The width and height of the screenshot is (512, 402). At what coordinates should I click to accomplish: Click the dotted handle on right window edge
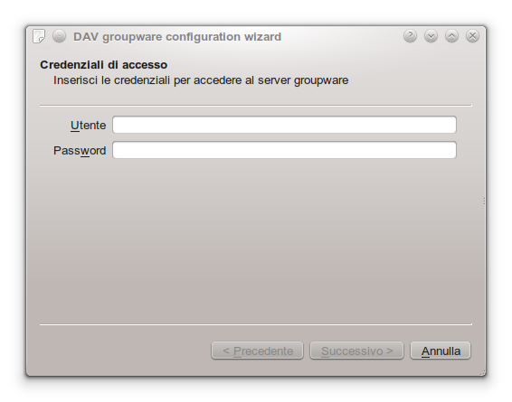[x=484, y=201]
